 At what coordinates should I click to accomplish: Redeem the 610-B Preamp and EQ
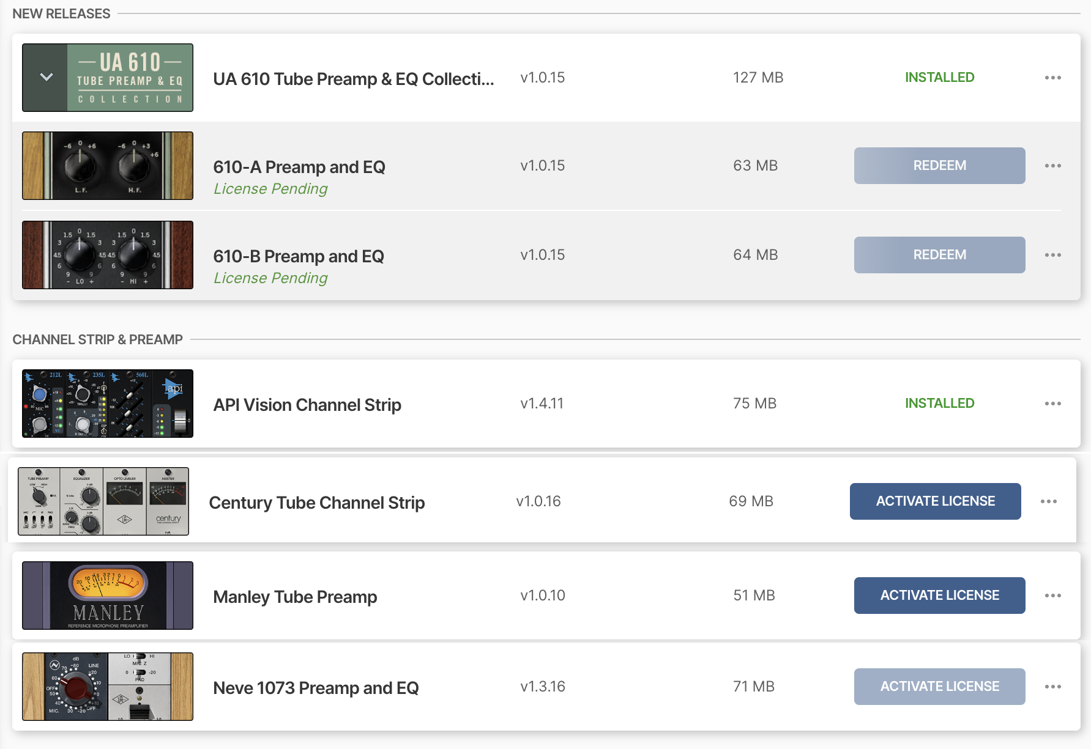click(939, 255)
